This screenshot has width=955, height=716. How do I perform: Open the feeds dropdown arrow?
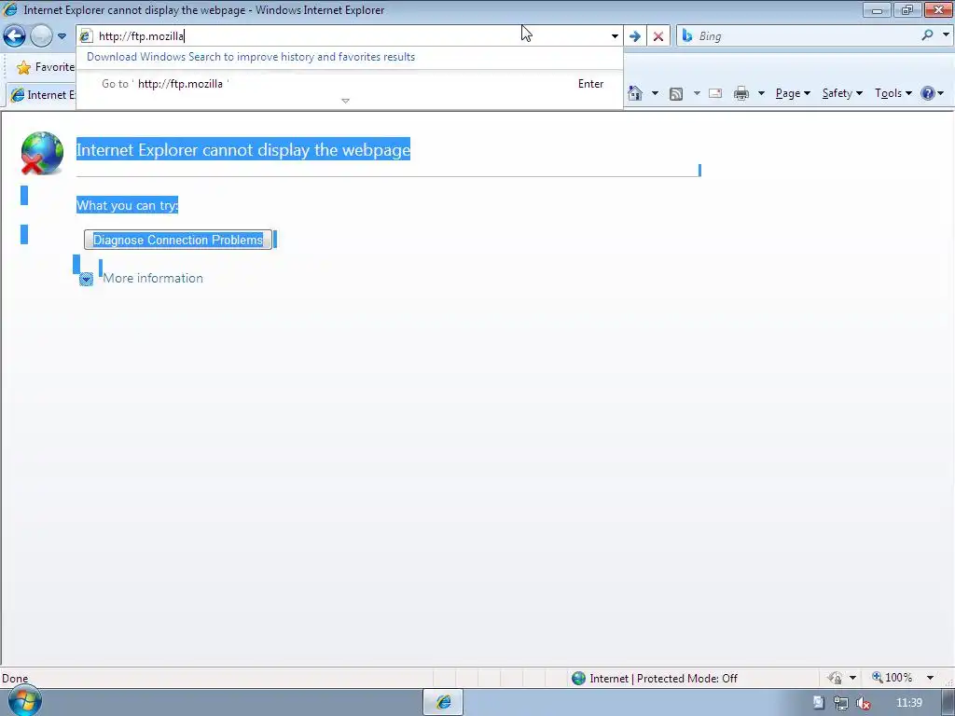point(697,93)
